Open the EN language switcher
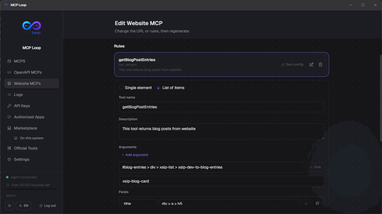Screen dimensions: 382x214 (24, 206)
